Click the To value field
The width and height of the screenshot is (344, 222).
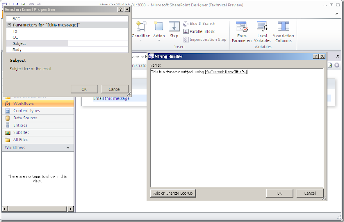click(98, 31)
